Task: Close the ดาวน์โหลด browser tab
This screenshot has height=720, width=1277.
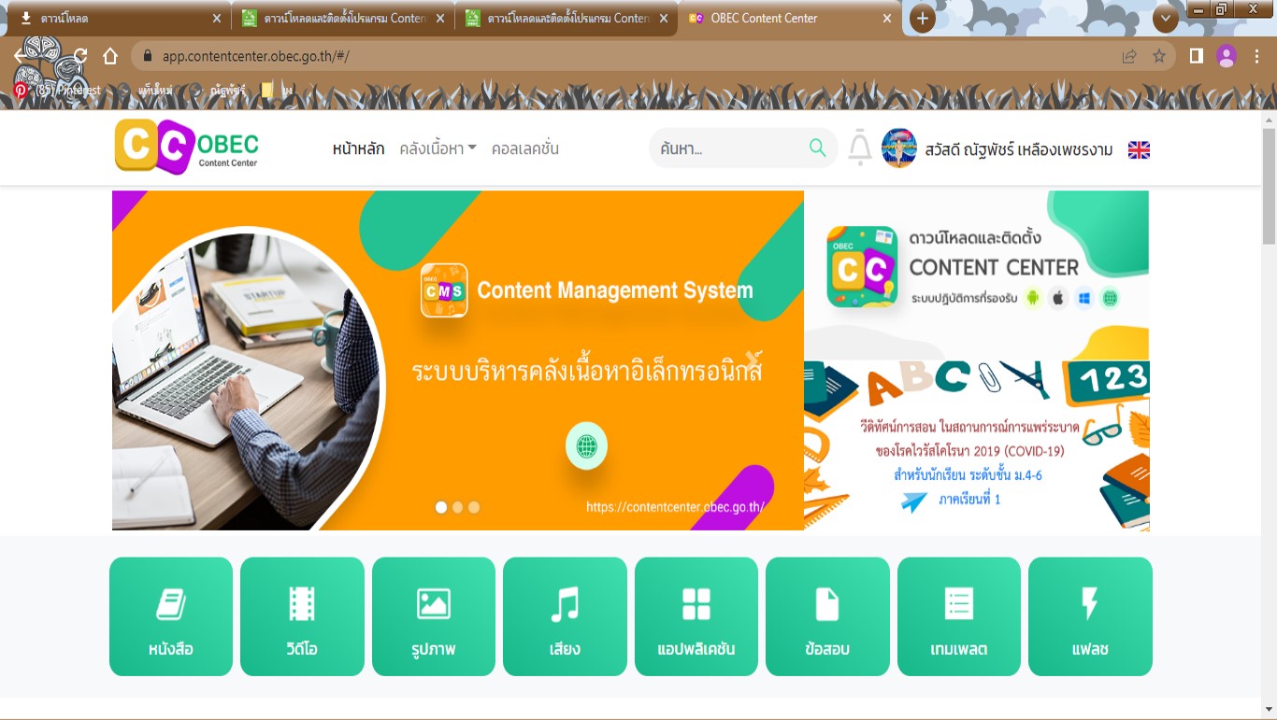Action: pyautogui.click(x=217, y=18)
